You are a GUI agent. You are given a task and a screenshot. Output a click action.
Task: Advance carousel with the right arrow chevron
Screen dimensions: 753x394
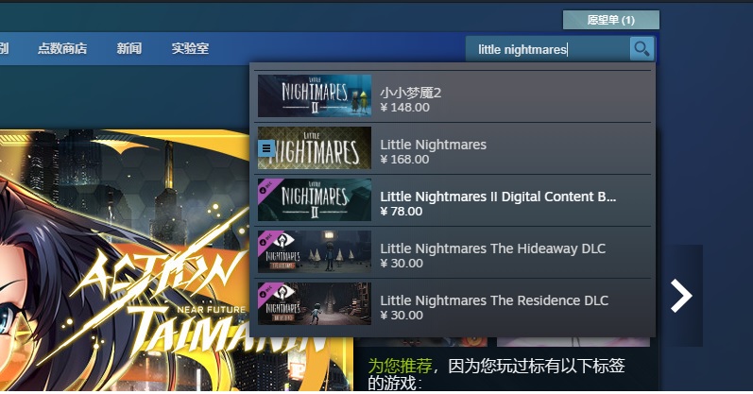click(681, 296)
